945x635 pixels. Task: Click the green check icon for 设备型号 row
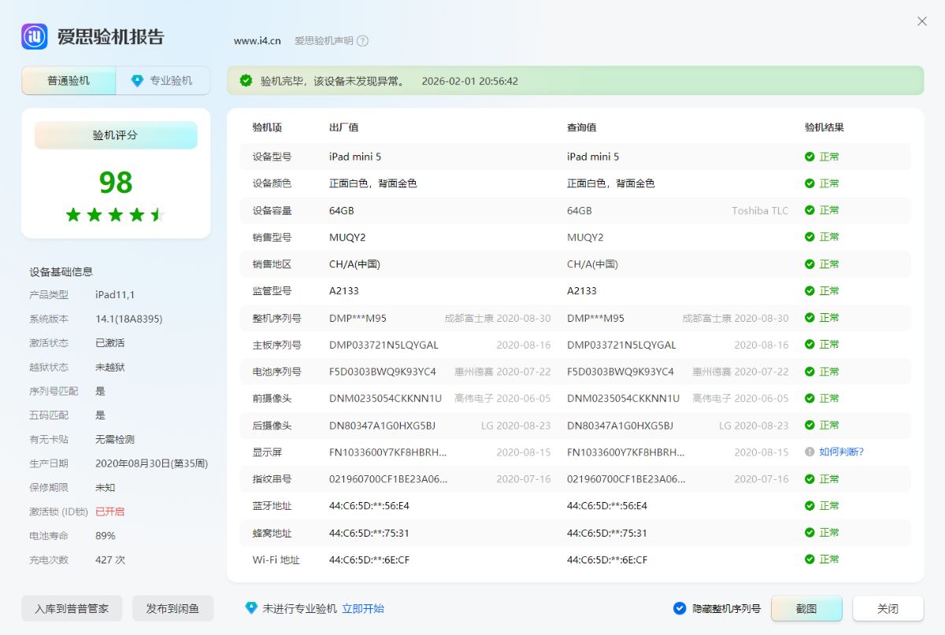coord(809,157)
